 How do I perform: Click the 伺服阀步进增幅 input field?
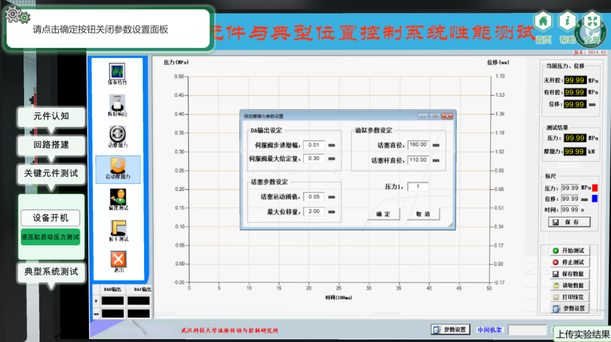coord(314,145)
